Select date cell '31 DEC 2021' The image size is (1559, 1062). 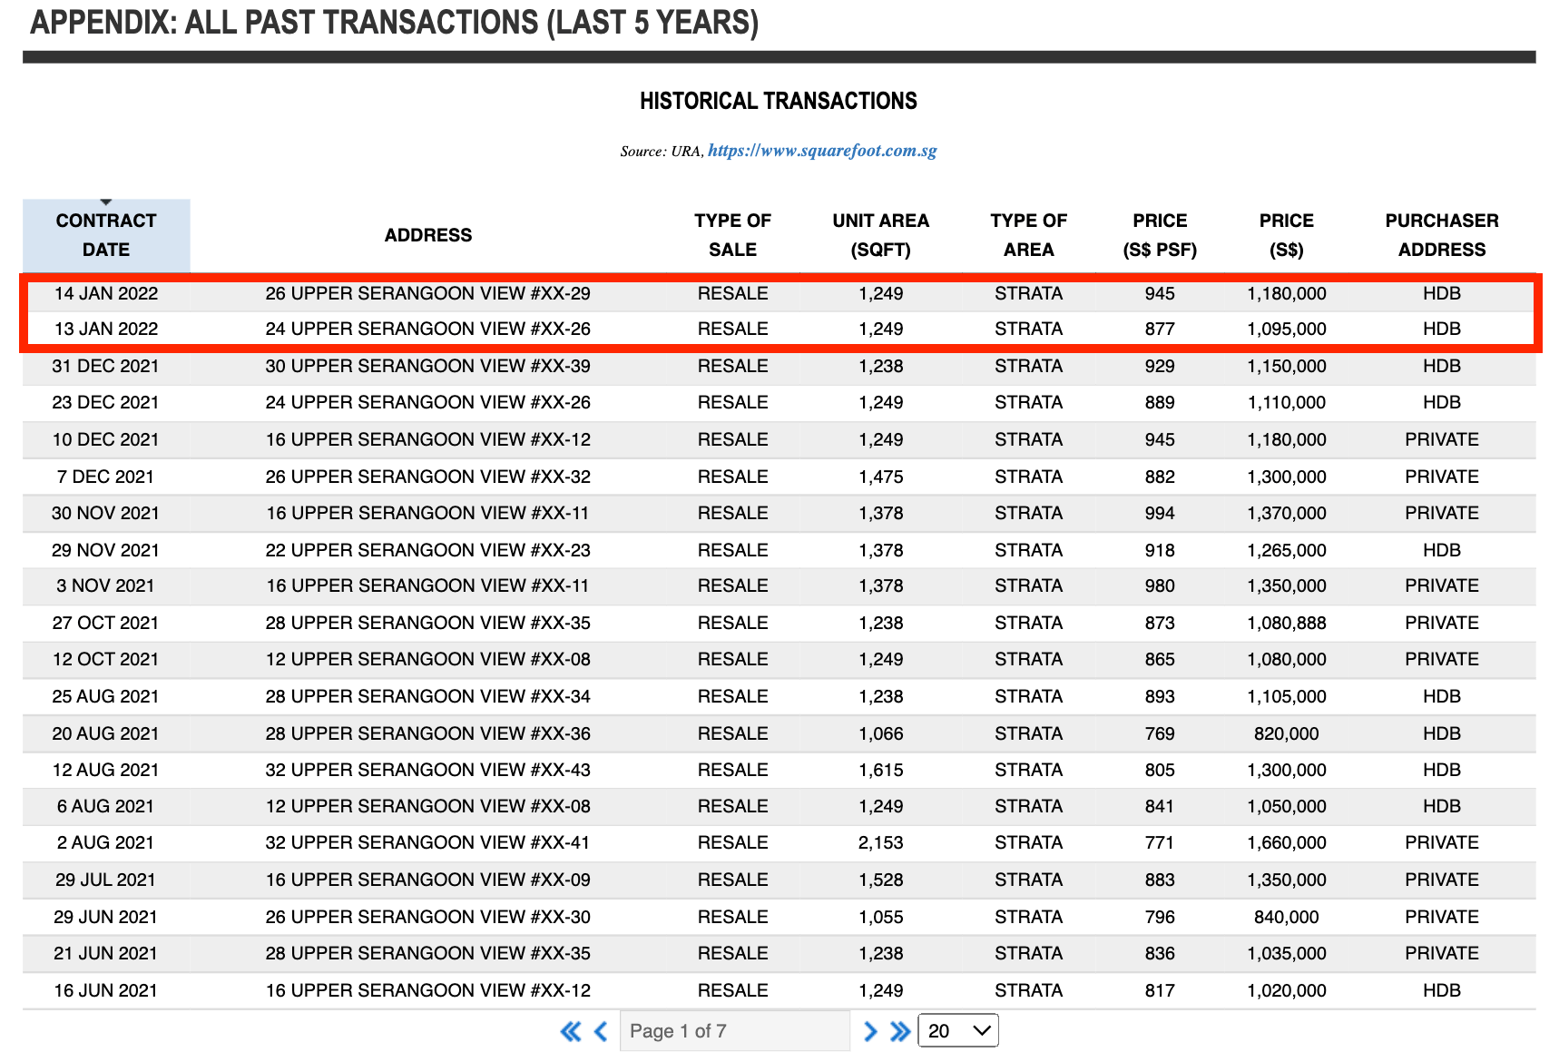pos(106,366)
